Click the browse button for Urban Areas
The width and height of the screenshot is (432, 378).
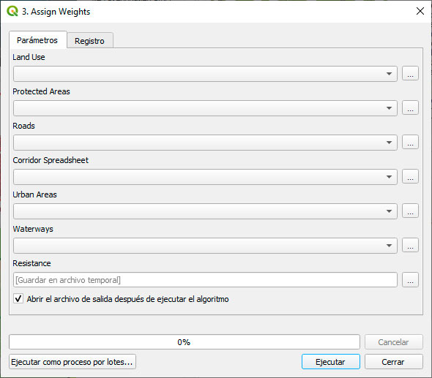(x=410, y=211)
